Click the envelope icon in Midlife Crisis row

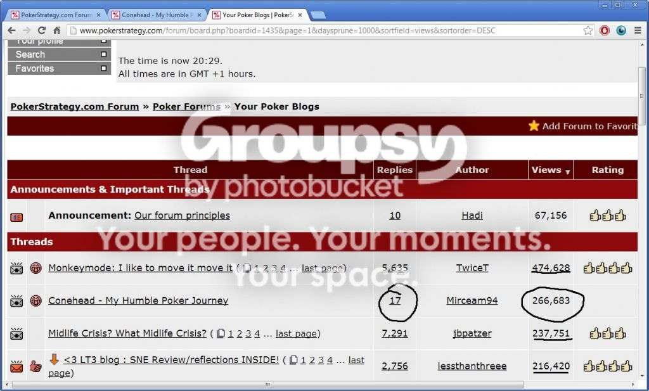(16, 333)
